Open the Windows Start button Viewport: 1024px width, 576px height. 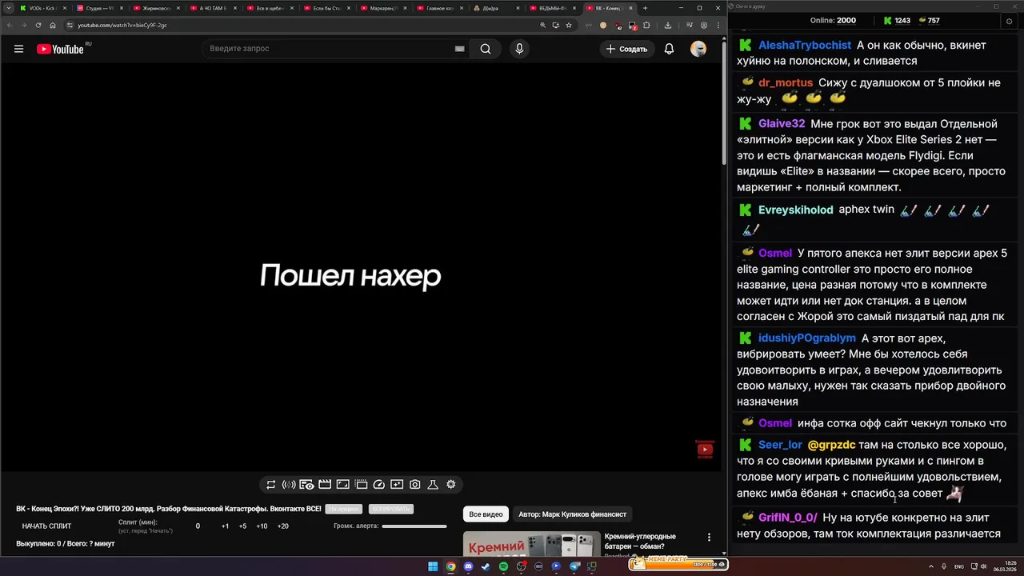pyautogui.click(x=433, y=566)
